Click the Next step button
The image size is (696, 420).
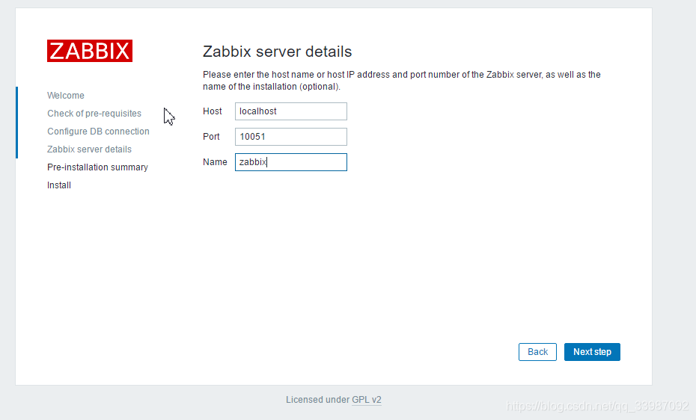click(x=592, y=352)
